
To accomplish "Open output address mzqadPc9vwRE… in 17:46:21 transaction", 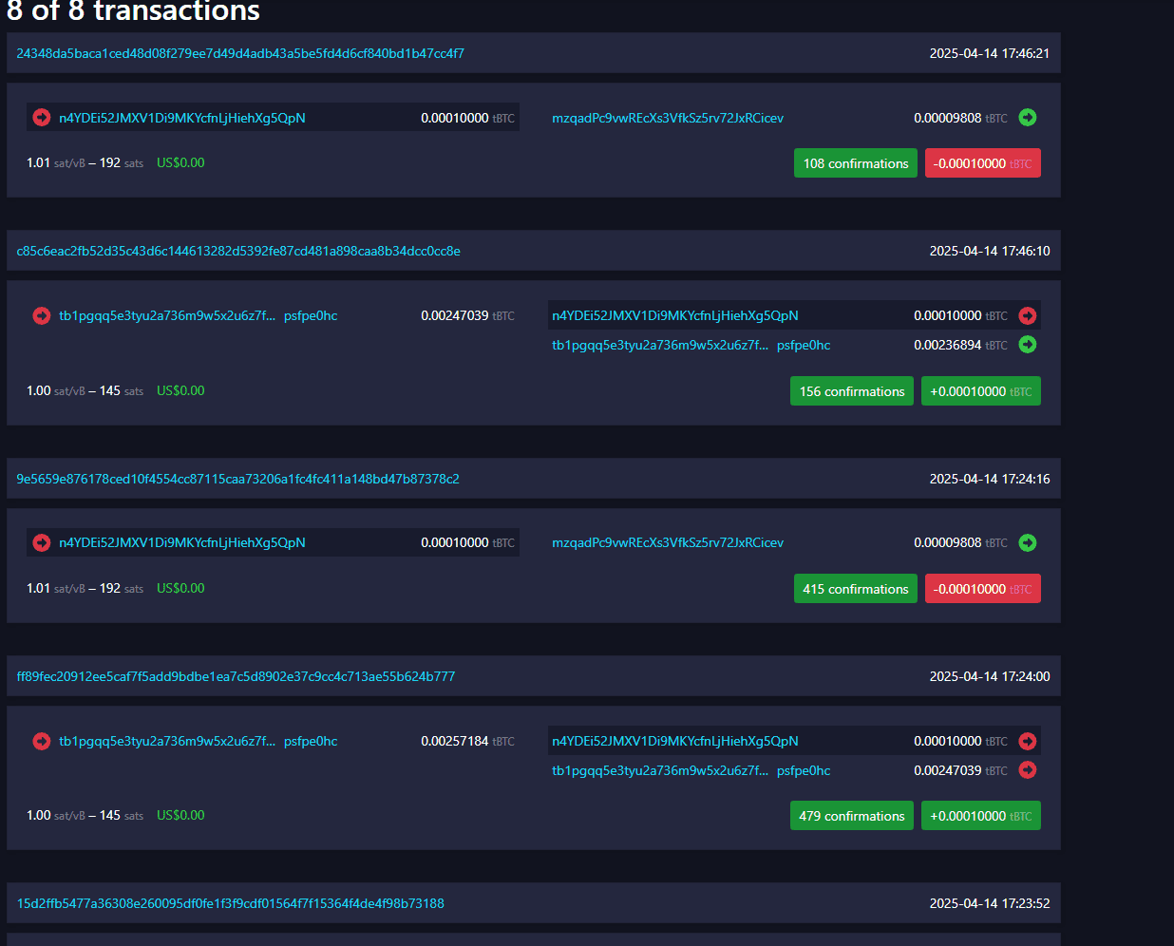I will click(x=668, y=118).
